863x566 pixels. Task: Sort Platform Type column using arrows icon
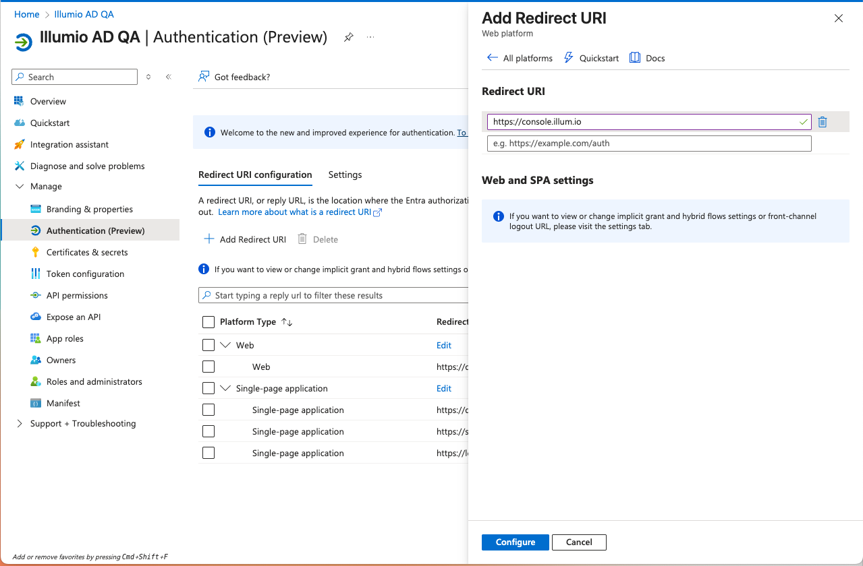pos(287,322)
